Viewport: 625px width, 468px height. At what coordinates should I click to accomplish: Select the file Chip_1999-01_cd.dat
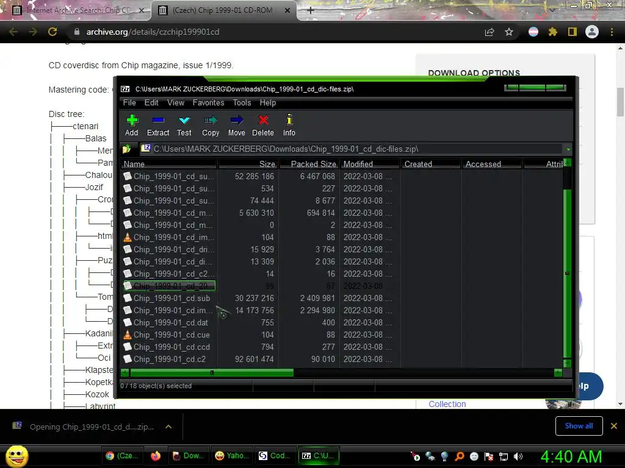click(171, 322)
